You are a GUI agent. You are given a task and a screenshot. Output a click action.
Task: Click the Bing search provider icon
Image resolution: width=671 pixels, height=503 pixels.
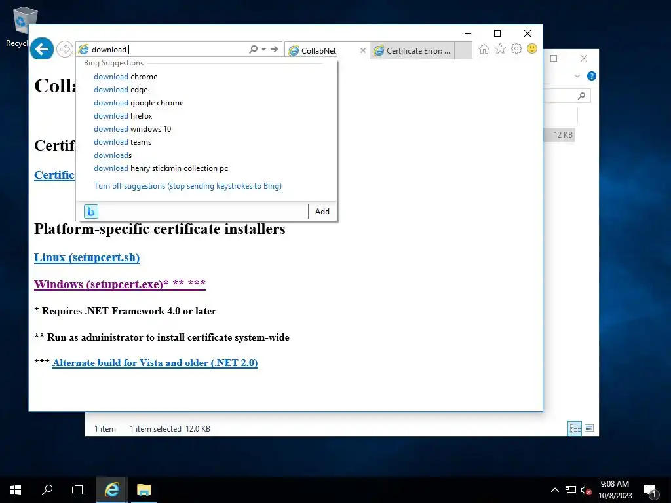pos(90,212)
